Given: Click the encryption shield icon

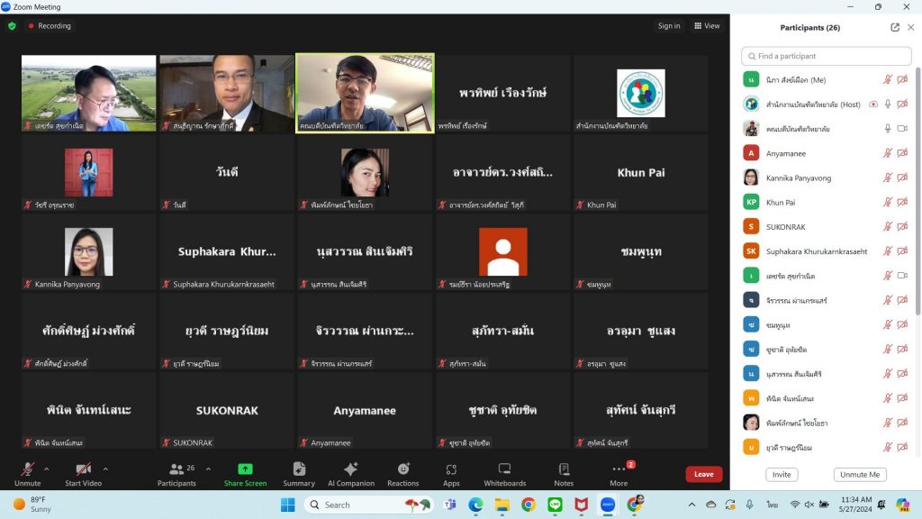Looking at the screenshot, I should click(x=12, y=26).
